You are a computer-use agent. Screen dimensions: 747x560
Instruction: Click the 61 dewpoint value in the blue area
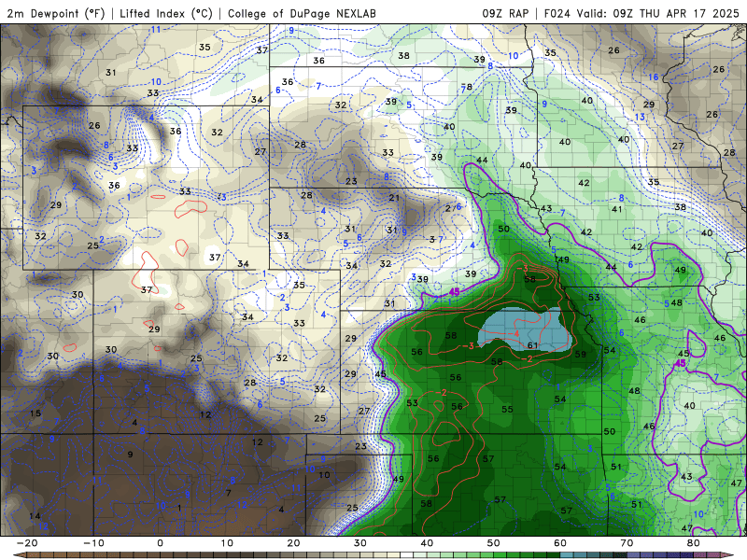pyautogui.click(x=532, y=345)
